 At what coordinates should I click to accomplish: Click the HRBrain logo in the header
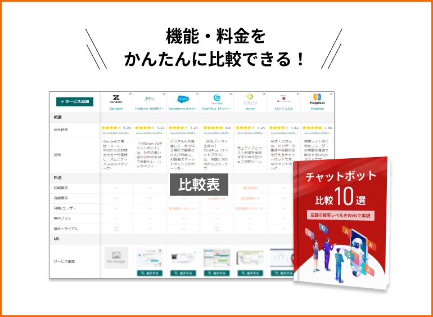150,99
